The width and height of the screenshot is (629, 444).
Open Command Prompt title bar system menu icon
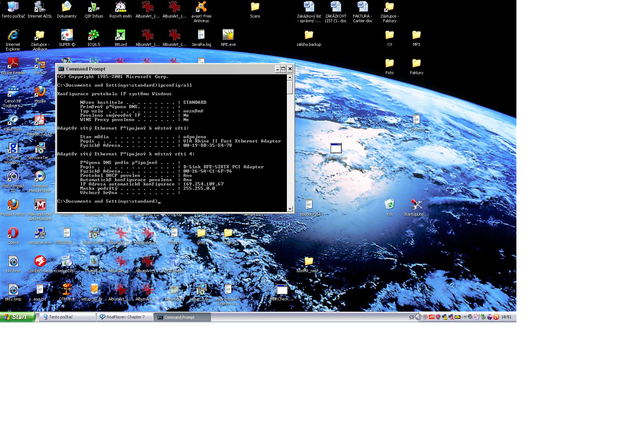click(61, 69)
